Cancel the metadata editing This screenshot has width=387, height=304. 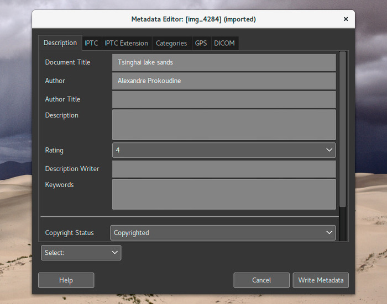(262, 280)
